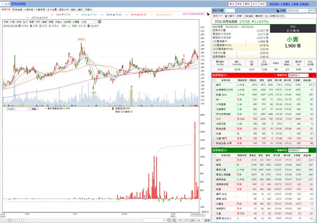Toggle the lock icon above the chart
Screen dimensions: 317x223
tap(208, 14)
